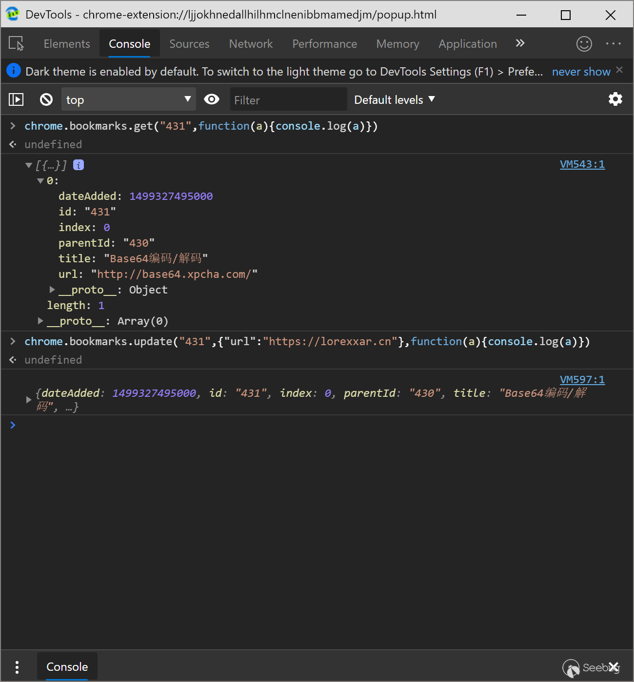Open the three-dot customize DevTools menu
This screenshot has width=634, height=682.
pos(613,44)
